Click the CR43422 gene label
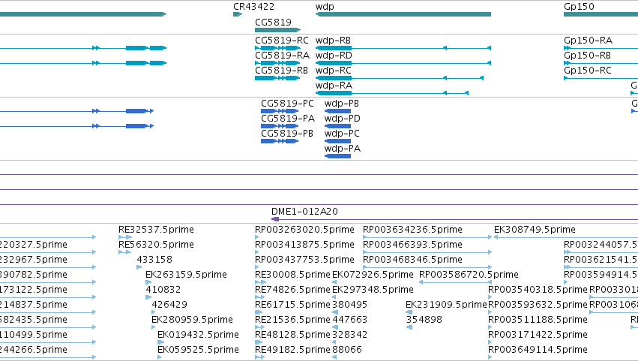 click(253, 7)
